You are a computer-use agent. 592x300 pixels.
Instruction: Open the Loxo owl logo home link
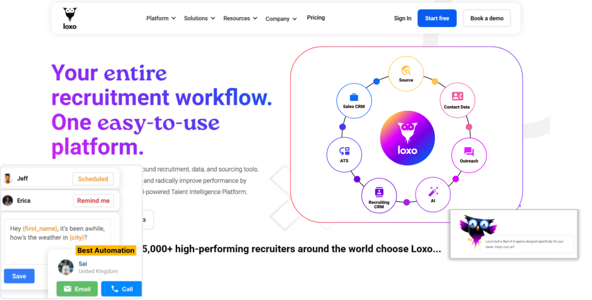coord(70,18)
